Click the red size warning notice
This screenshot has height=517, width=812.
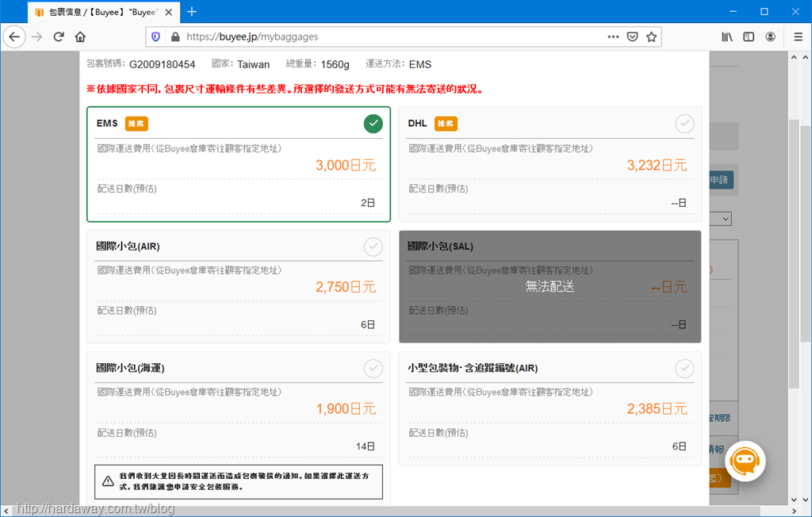click(285, 89)
